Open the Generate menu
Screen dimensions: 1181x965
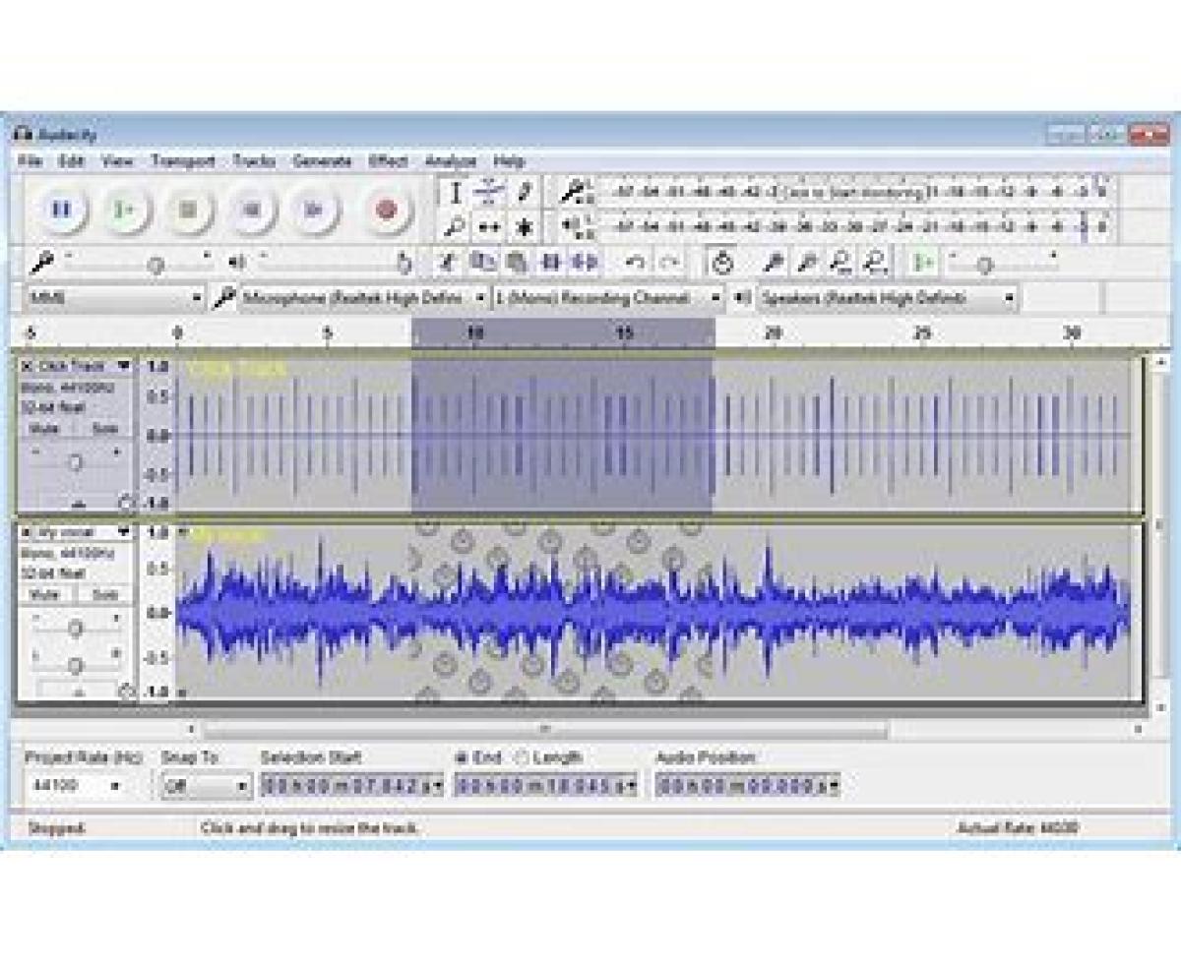322,161
